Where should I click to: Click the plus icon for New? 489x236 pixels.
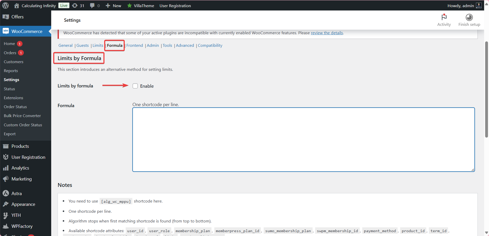[x=108, y=5]
